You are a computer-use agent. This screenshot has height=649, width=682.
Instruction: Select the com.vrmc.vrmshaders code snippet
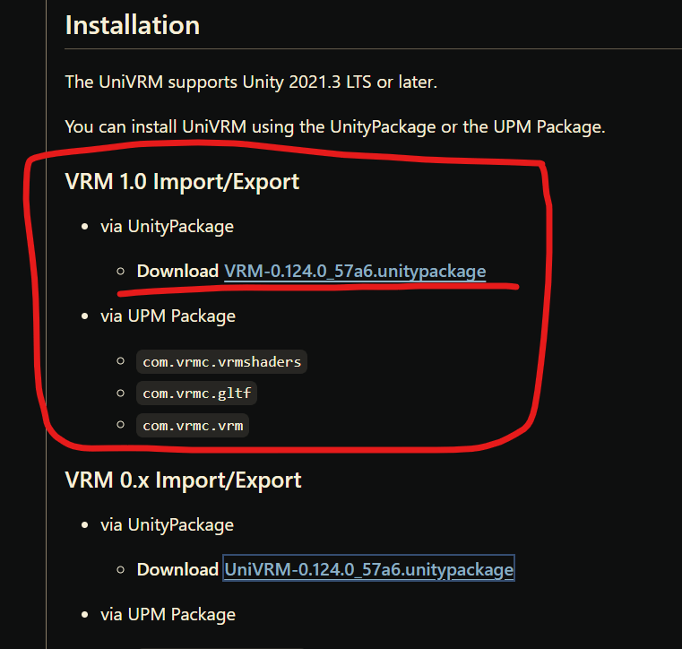(x=222, y=362)
